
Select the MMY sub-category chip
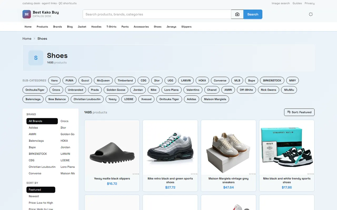coord(293,81)
